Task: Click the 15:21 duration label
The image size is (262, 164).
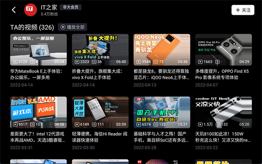Action: pos(183,124)
